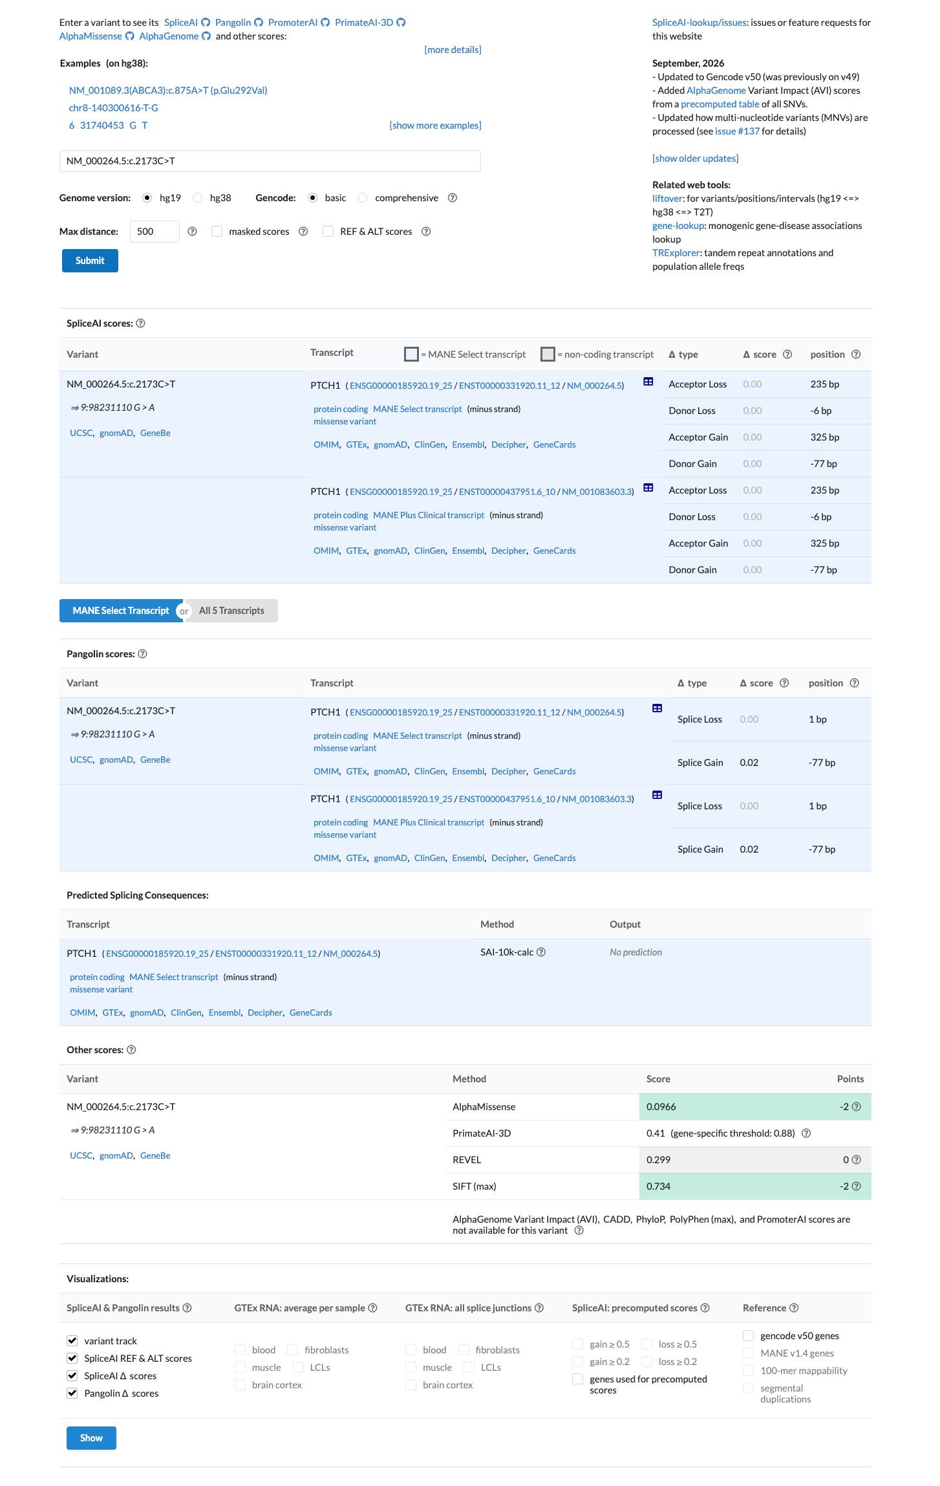
Task: Open table icon for first SpliceAI PTCH1 transcript
Action: pyautogui.click(x=648, y=382)
